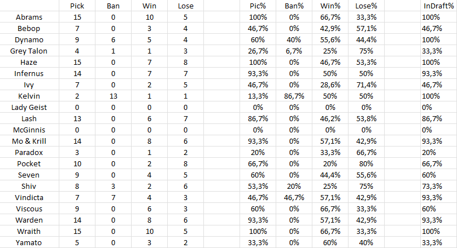The image size is (457, 248).
Task: Click Dynamo's Ban% cell showing 40%
Action: pyautogui.click(x=294, y=39)
